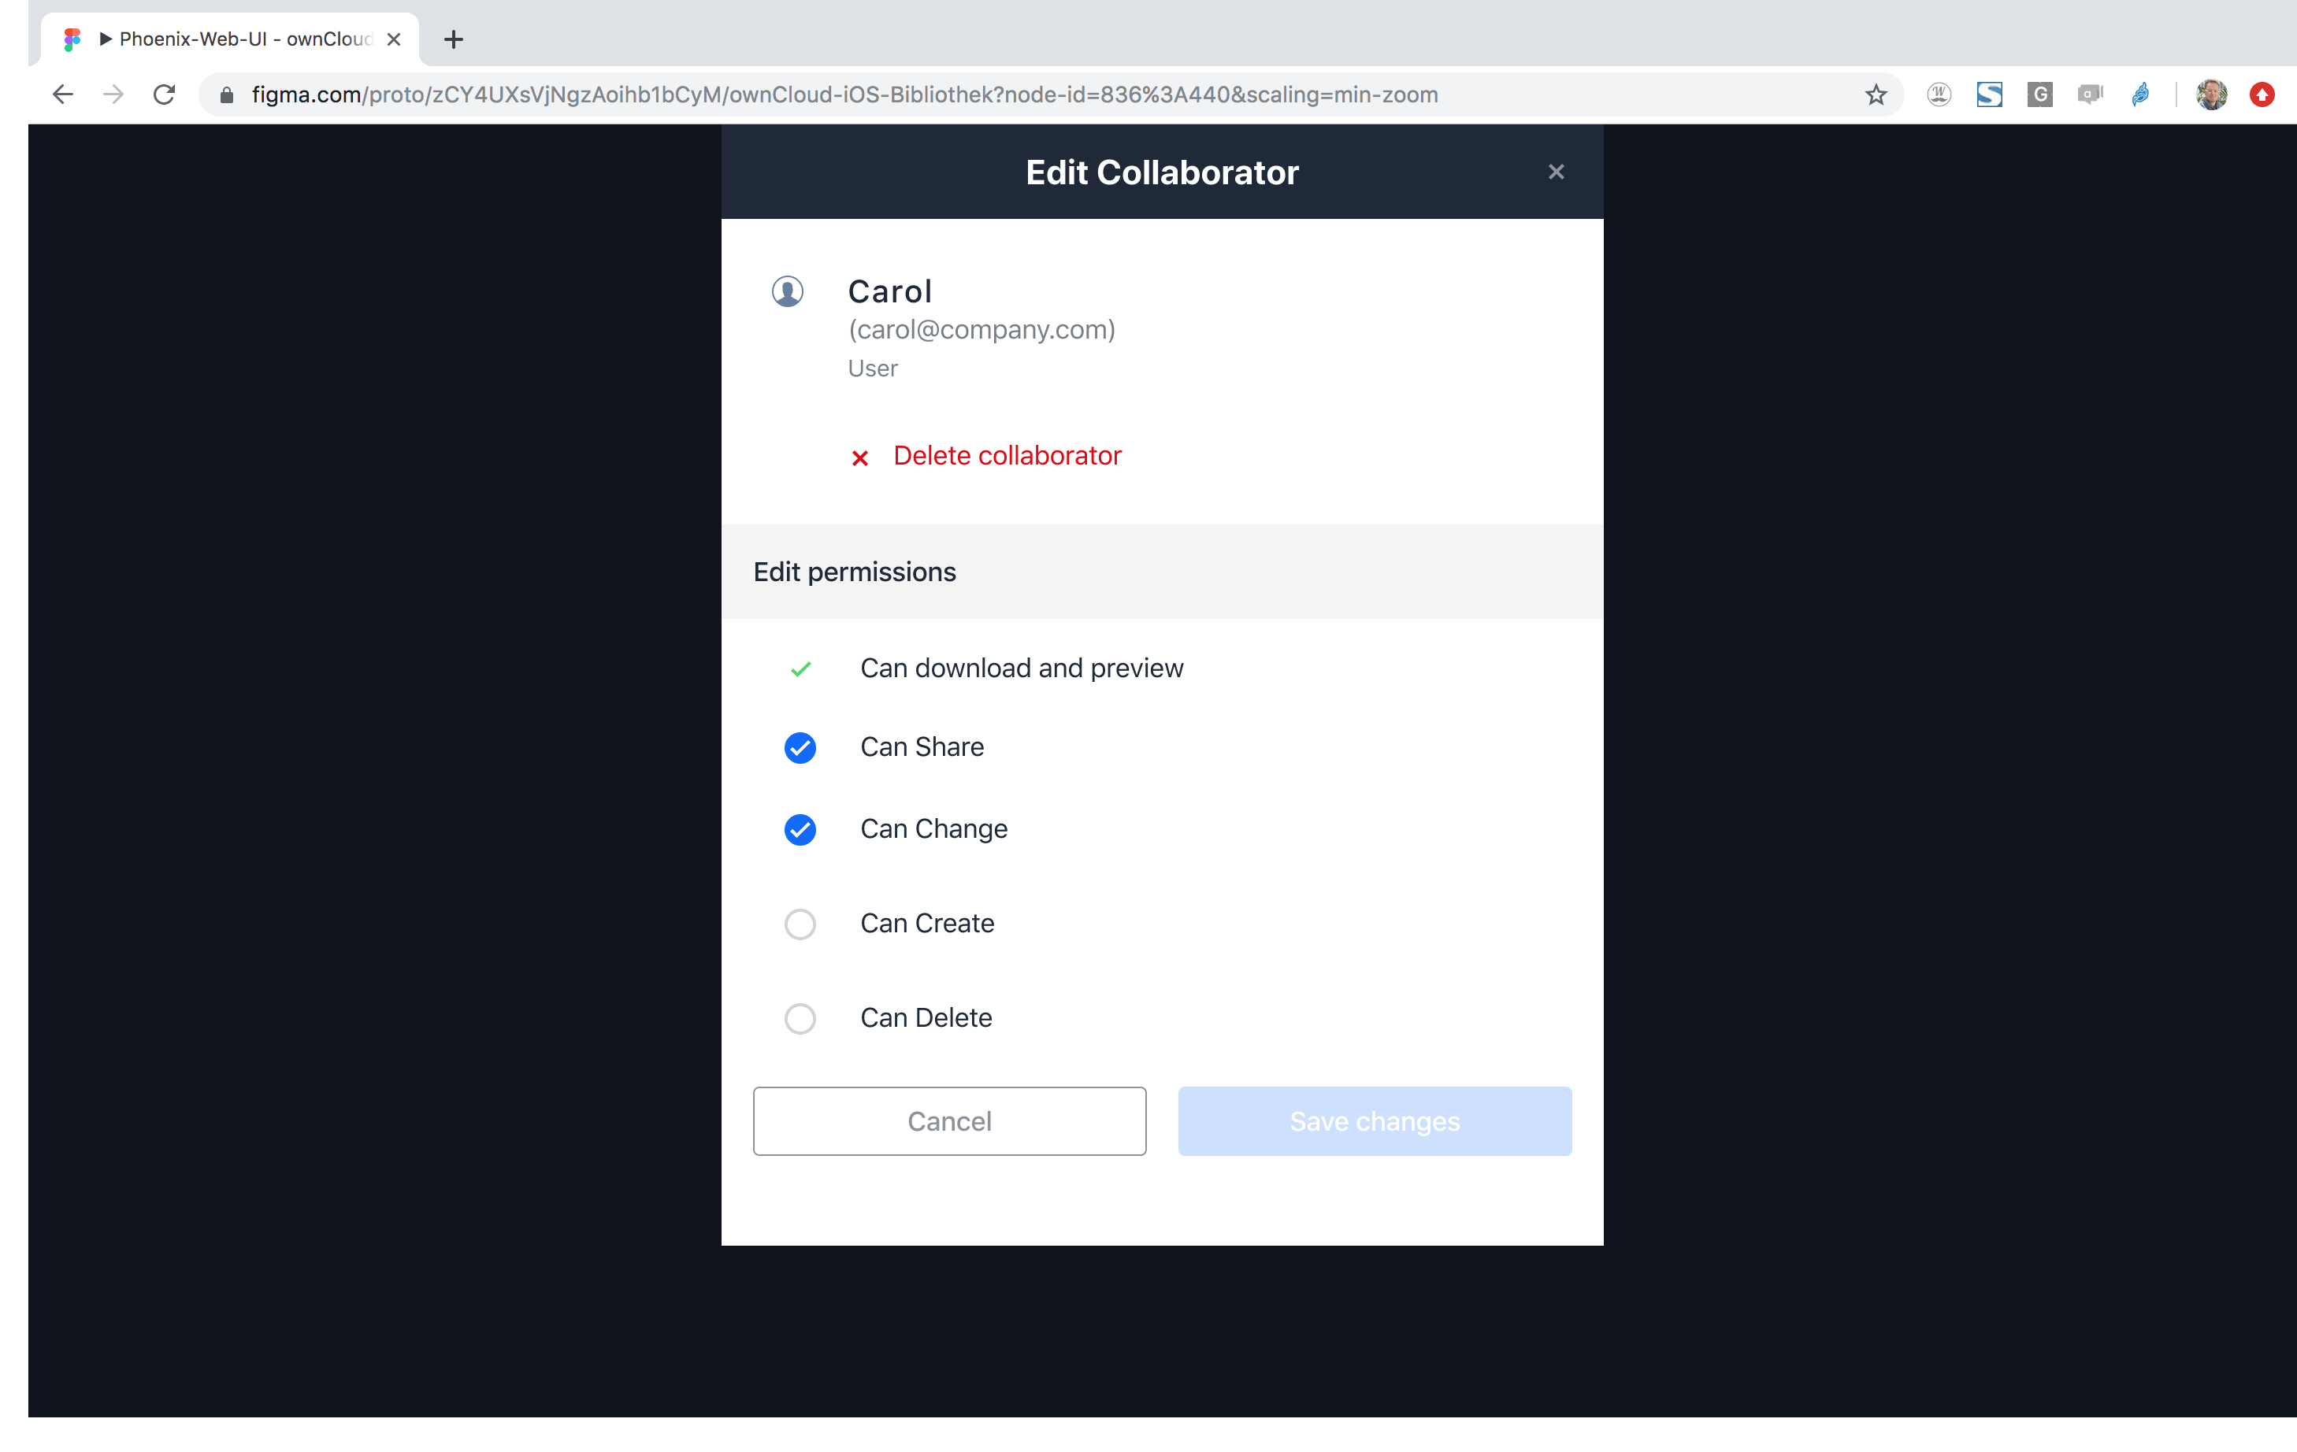
Task: Click Carol's user avatar icon
Action: (x=787, y=291)
